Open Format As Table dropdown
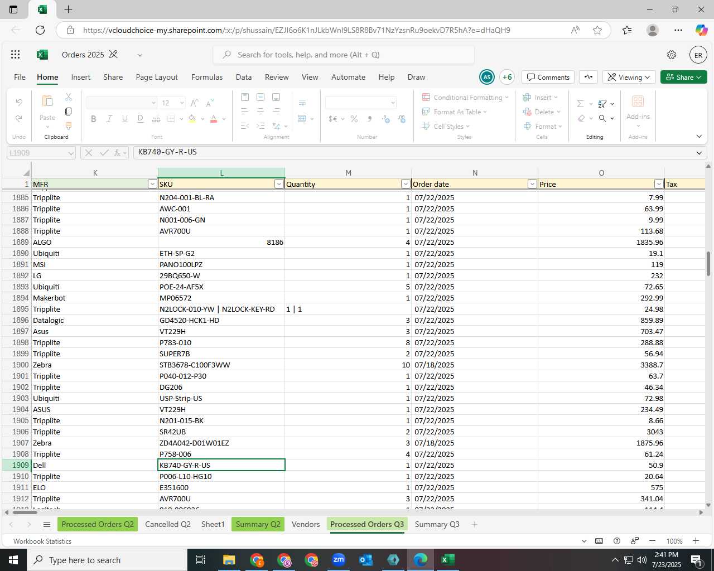The height and width of the screenshot is (571, 714). [455, 112]
